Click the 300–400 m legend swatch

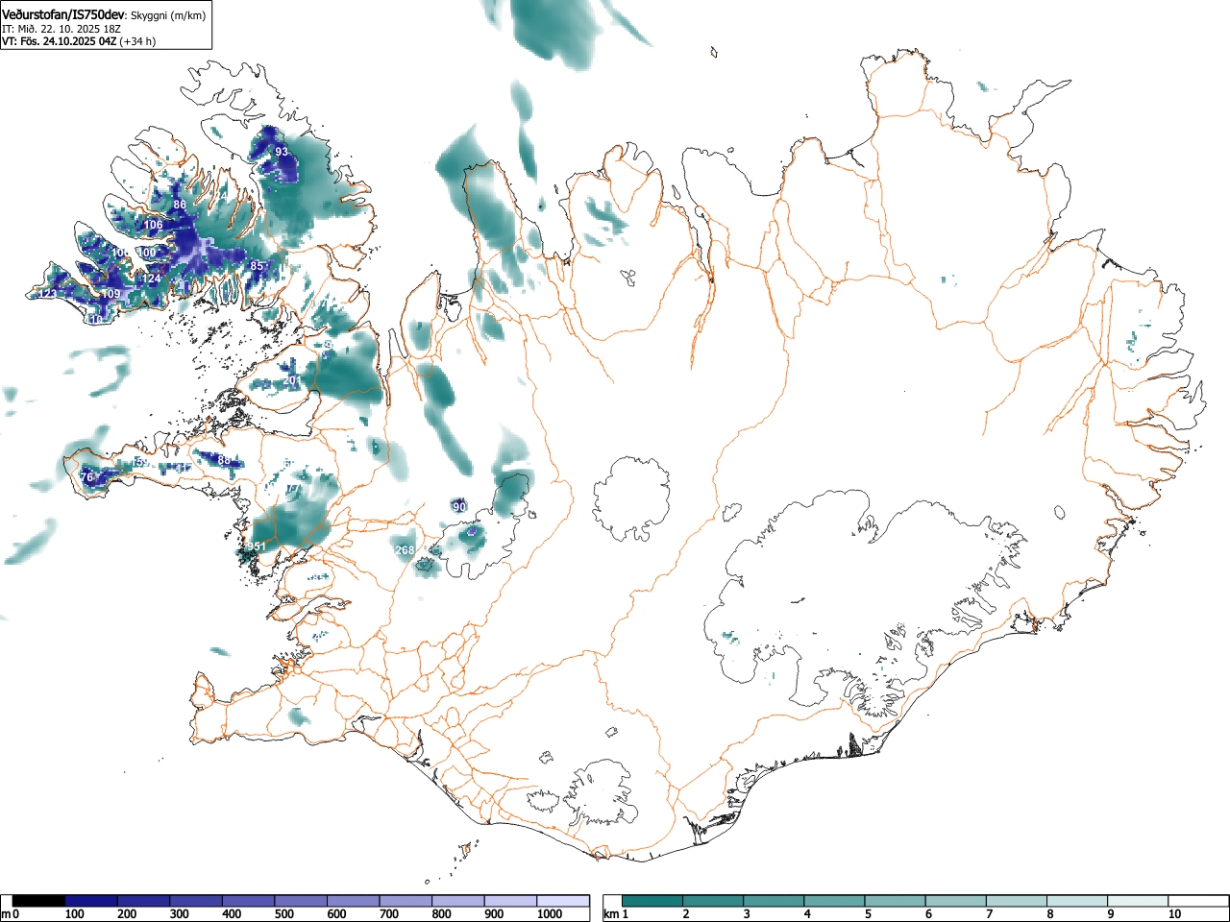(x=197, y=901)
